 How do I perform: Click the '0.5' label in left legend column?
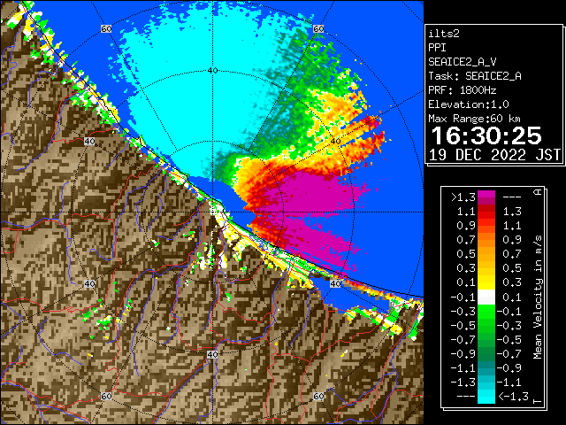tap(466, 254)
